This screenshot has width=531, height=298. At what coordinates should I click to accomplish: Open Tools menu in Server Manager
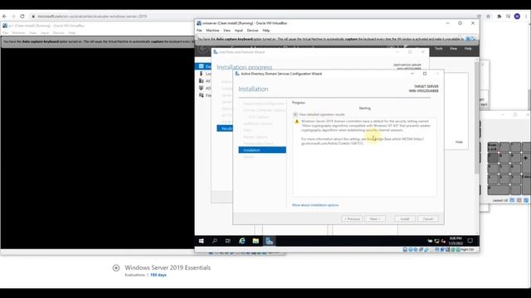point(439,49)
